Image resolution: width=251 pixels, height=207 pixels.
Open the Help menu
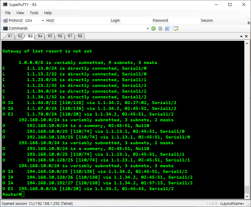(48, 13)
